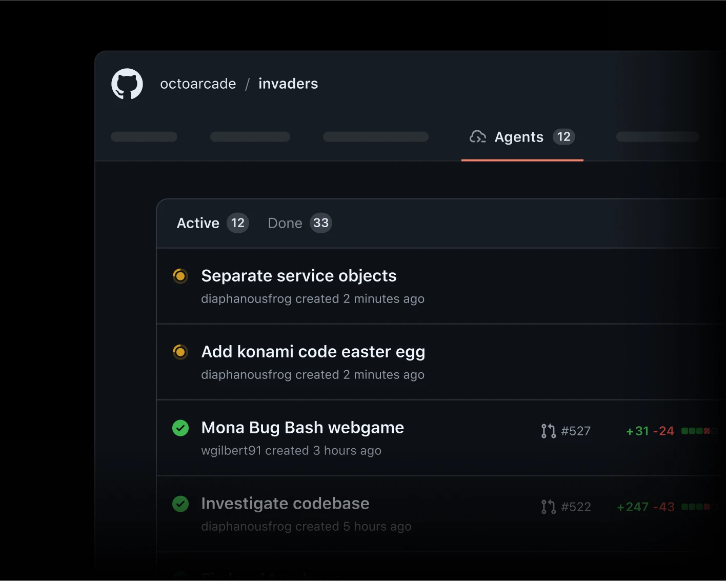The width and height of the screenshot is (726, 581).
Task: Click the GitHub octocat logo
Action: [x=127, y=84]
